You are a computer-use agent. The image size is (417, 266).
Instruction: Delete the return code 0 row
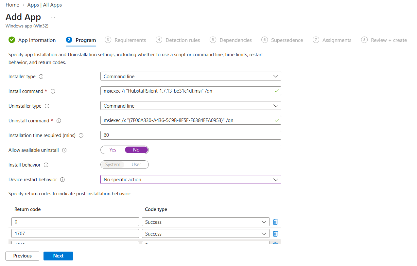click(275, 222)
